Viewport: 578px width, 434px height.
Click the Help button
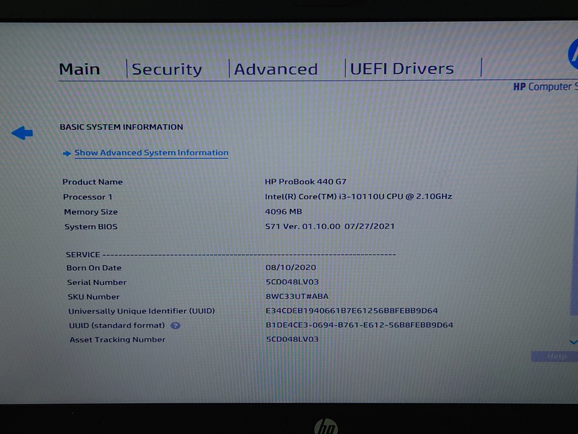(x=555, y=357)
